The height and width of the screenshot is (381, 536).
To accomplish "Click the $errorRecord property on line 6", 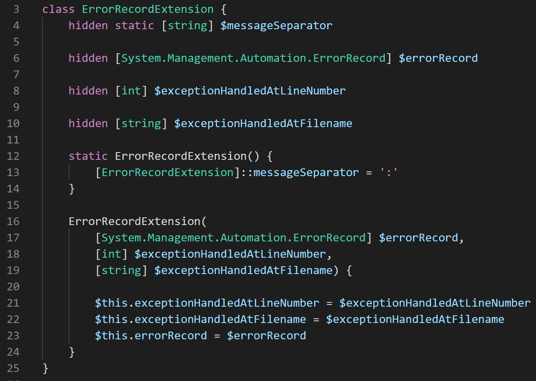I will click(x=438, y=58).
